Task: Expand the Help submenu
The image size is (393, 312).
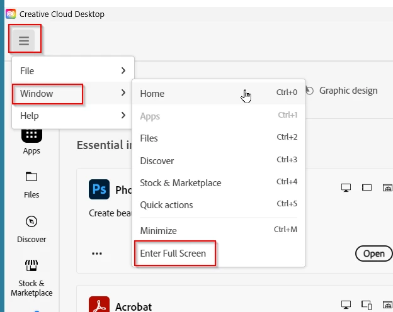Action: (73, 116)
